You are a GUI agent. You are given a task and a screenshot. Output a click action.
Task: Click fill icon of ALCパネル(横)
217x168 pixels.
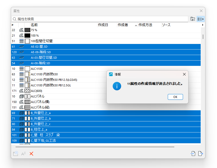click(21, 102)
